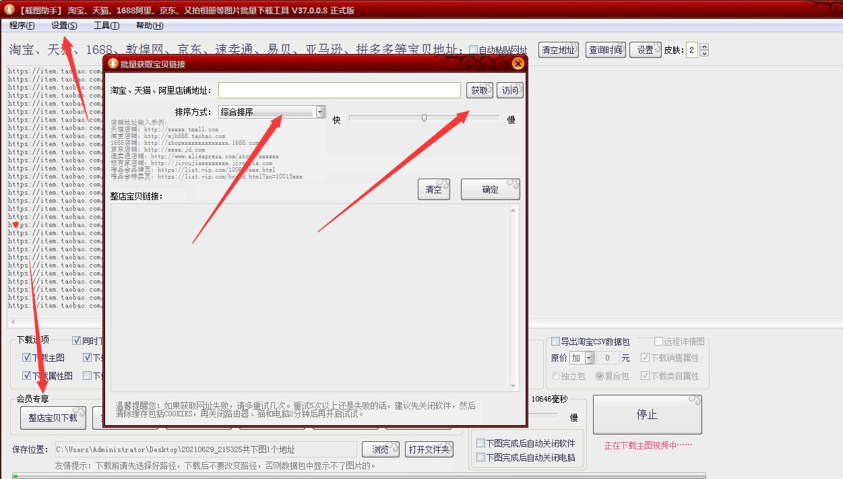Toggle 远程详情图 checkbox
Viewport: 843px width, 479px height.
coord(659,342)
